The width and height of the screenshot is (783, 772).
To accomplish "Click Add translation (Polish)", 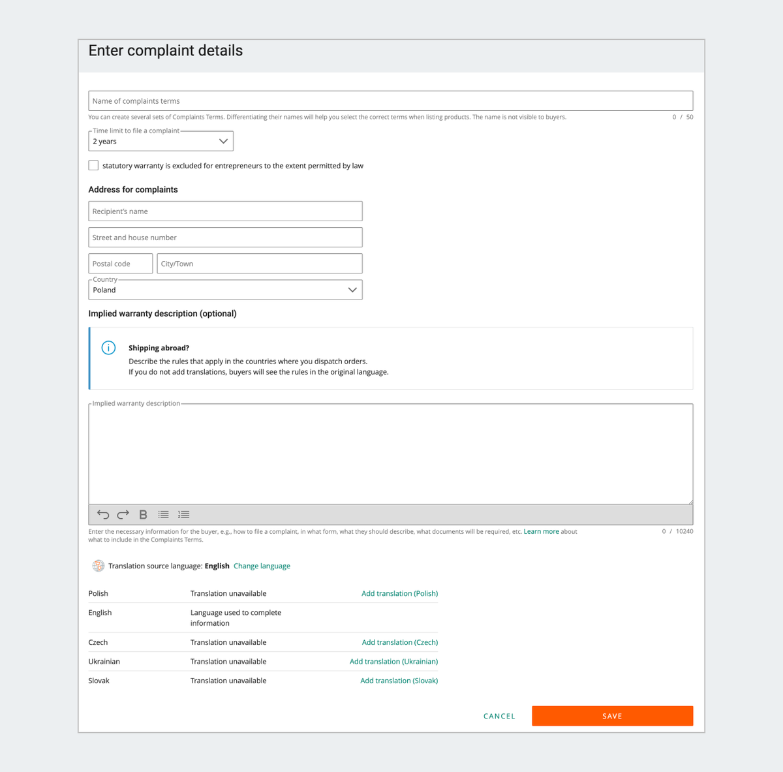I will click(x=399, y=593).
